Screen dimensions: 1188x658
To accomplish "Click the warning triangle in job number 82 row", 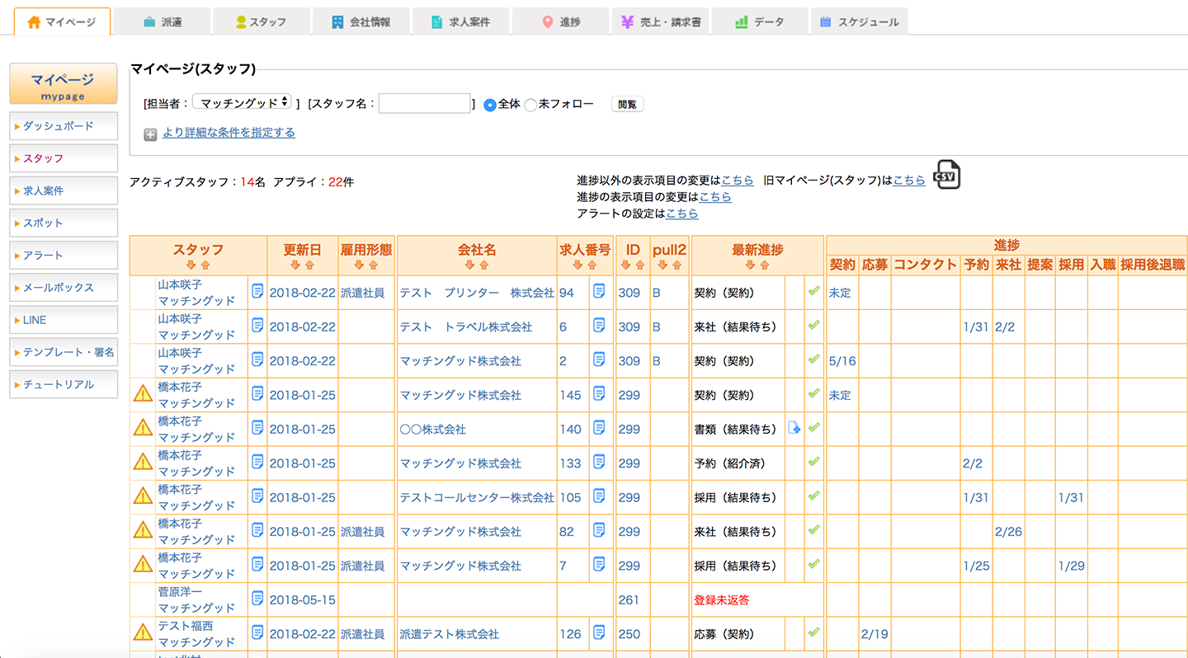I will [x=143, y=530].
